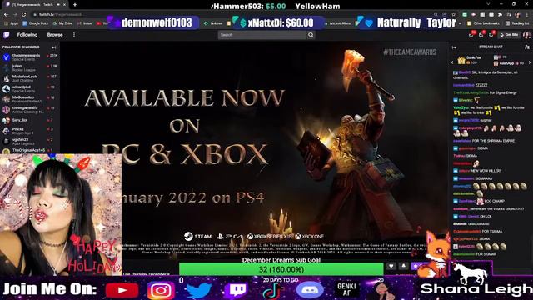Open the Twitch user avatar menu
This screenshot has height=300, width=533.
(526, 35)
